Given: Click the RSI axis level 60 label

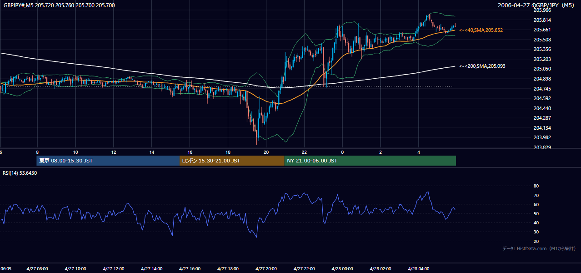Looking at the screenshot, I should pos(536,204).
